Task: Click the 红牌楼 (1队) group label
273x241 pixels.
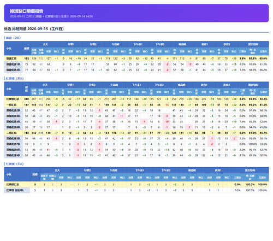Action: click(15, 164)
